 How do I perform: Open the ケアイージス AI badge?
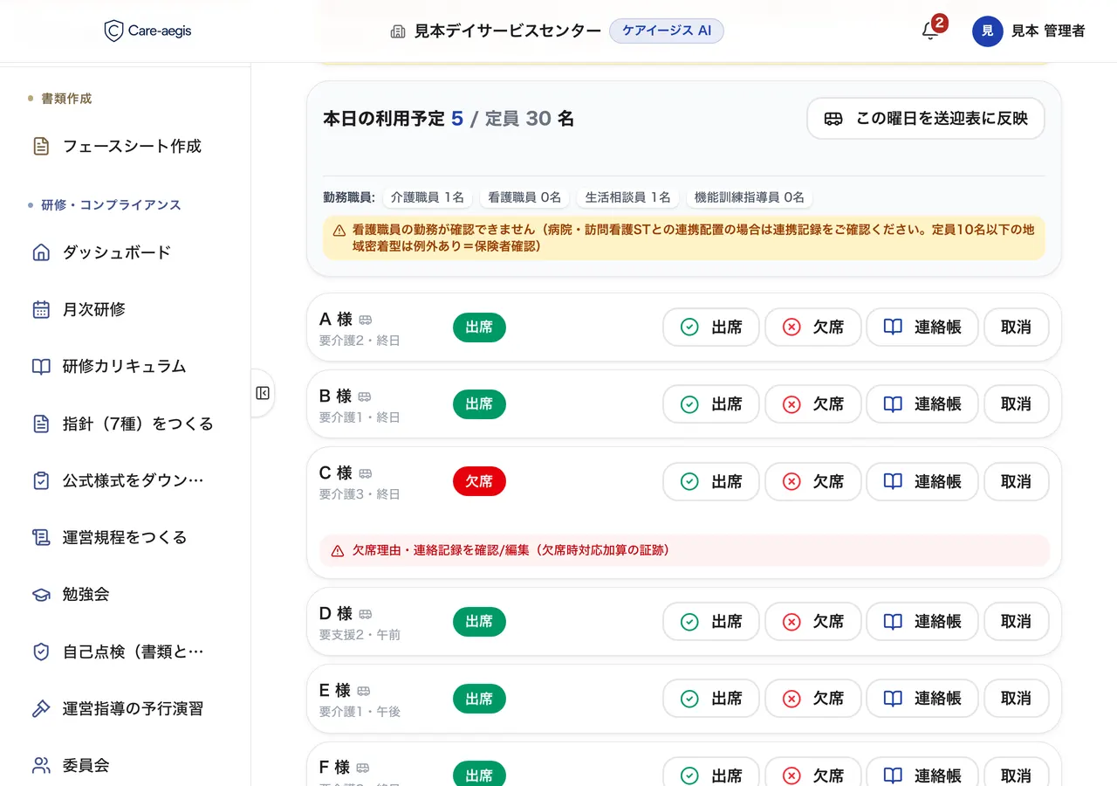coord(667,31)
